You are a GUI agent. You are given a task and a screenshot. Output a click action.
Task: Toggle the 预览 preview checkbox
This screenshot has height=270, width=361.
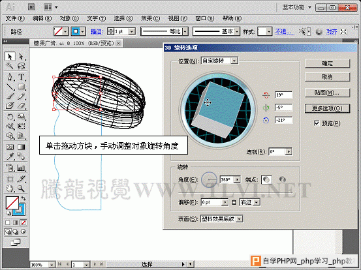click(x=317, y=123)
